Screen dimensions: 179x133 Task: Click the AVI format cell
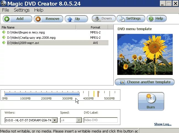[x=95, y=43]
